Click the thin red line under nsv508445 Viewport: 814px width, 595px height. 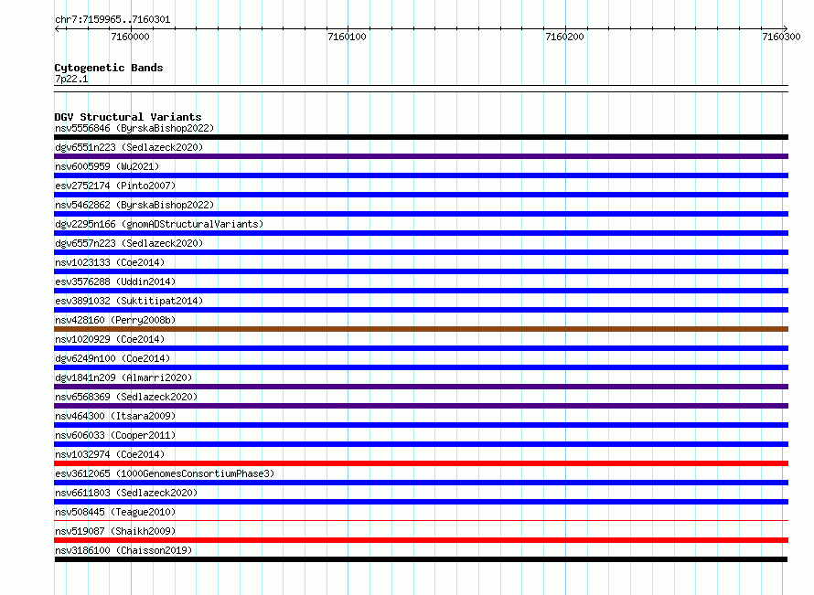421,520
